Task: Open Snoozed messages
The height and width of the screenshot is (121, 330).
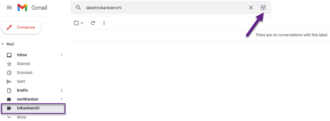Action: pos(35,73)
